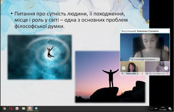Click the Выступающий speaker name header

(x=144, y=31)
